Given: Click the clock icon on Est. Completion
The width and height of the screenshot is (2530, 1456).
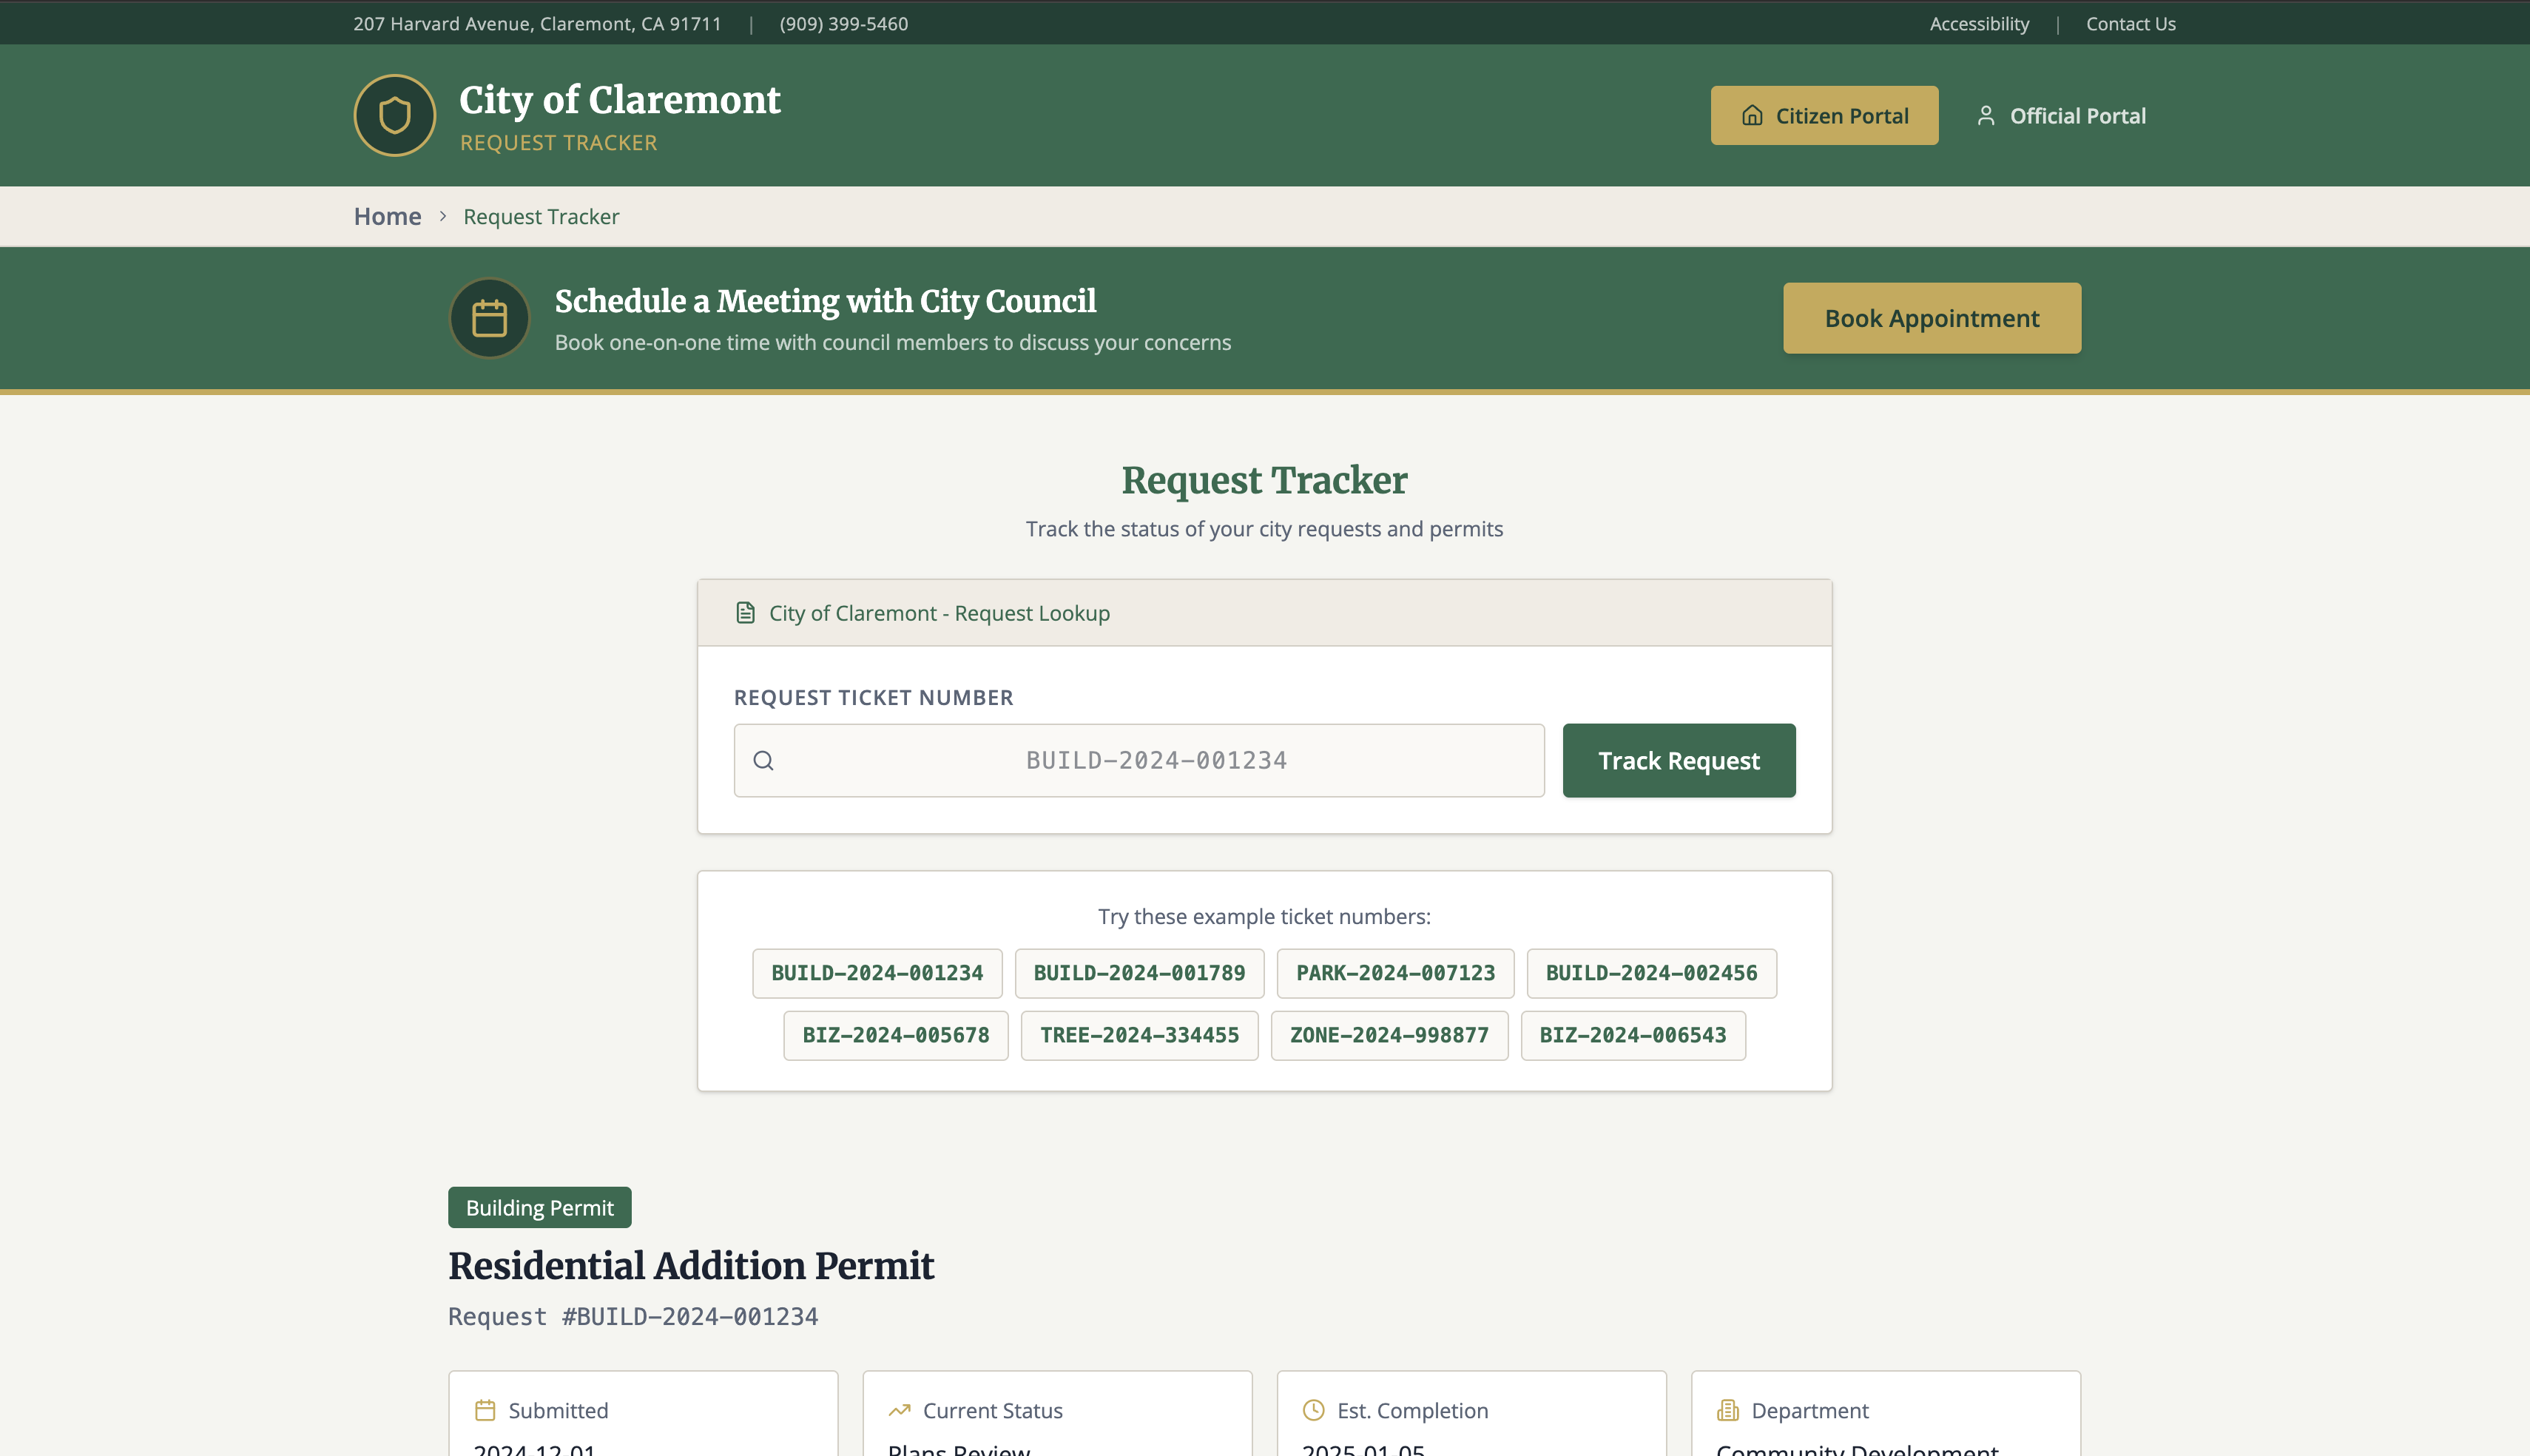Looking at the screenshot, I should pos(1314,1410).
